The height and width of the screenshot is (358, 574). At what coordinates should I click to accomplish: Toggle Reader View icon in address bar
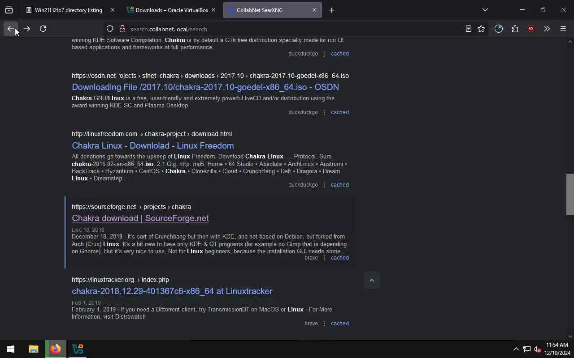click(469, 29)
